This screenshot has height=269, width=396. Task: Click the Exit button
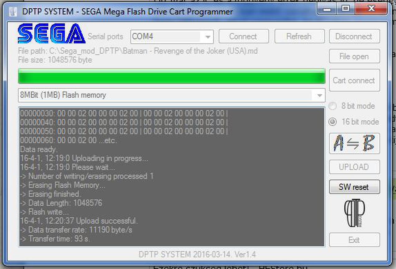354,240
